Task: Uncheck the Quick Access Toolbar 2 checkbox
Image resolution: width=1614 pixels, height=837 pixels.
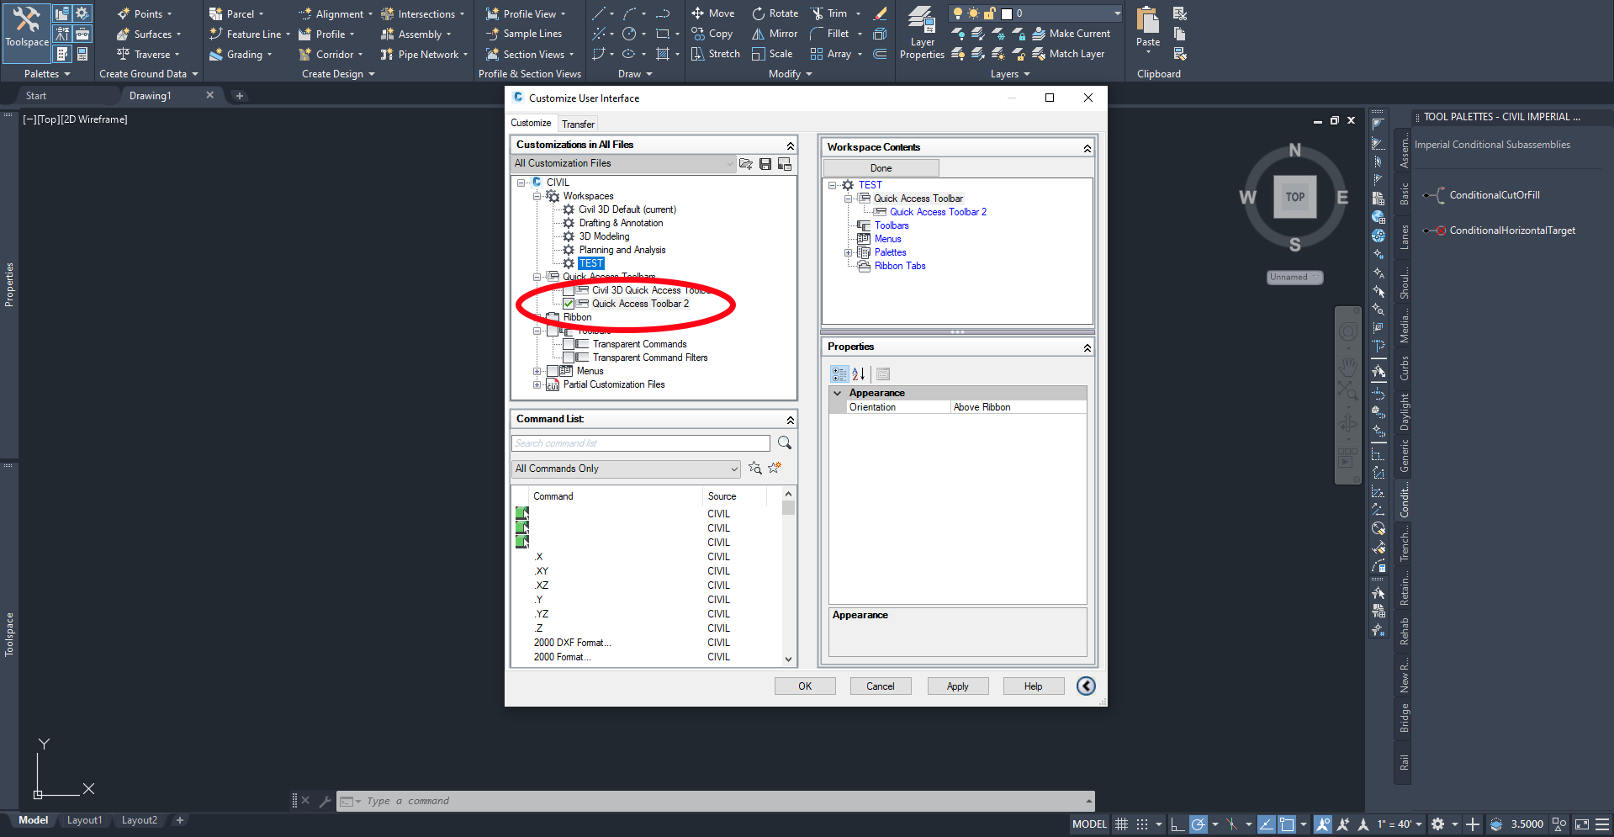Action: pos(569,304)
